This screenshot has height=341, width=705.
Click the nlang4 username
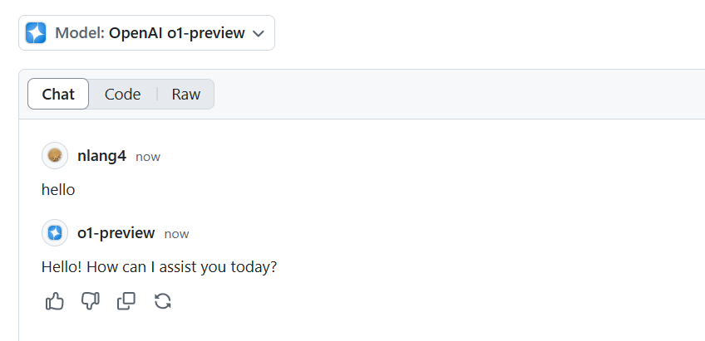(101, 156)
